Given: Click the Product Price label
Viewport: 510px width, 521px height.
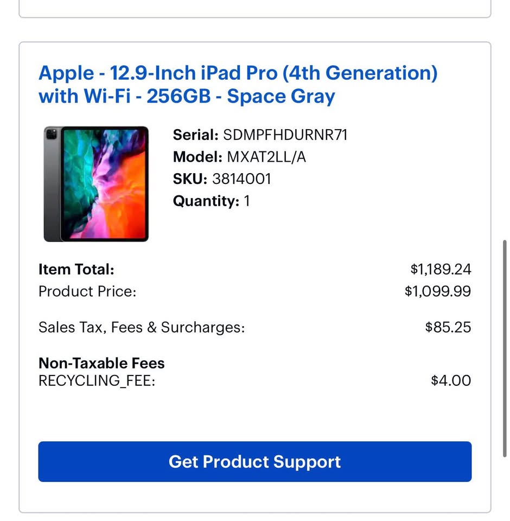Looking at the screenshot, I should [87, 291].
